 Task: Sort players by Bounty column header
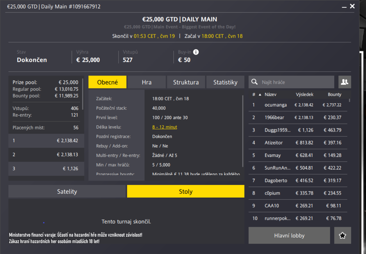click(334, 95)
